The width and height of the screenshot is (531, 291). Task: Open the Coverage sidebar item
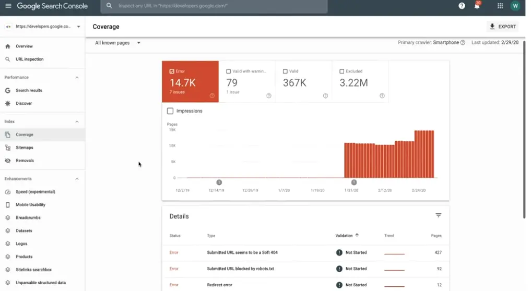(42, 135)
